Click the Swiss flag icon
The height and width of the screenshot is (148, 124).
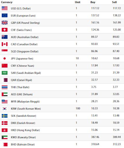pyautogui.click(x=5, y=30)
